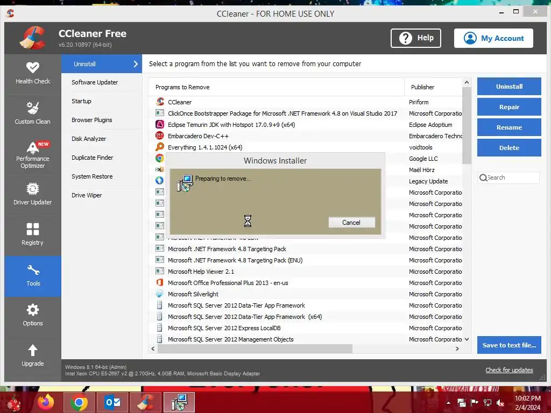The height and width of the screenshot is (413, 551).
Task: Click the Google Chrome icon in the program list
Action: 160,158
